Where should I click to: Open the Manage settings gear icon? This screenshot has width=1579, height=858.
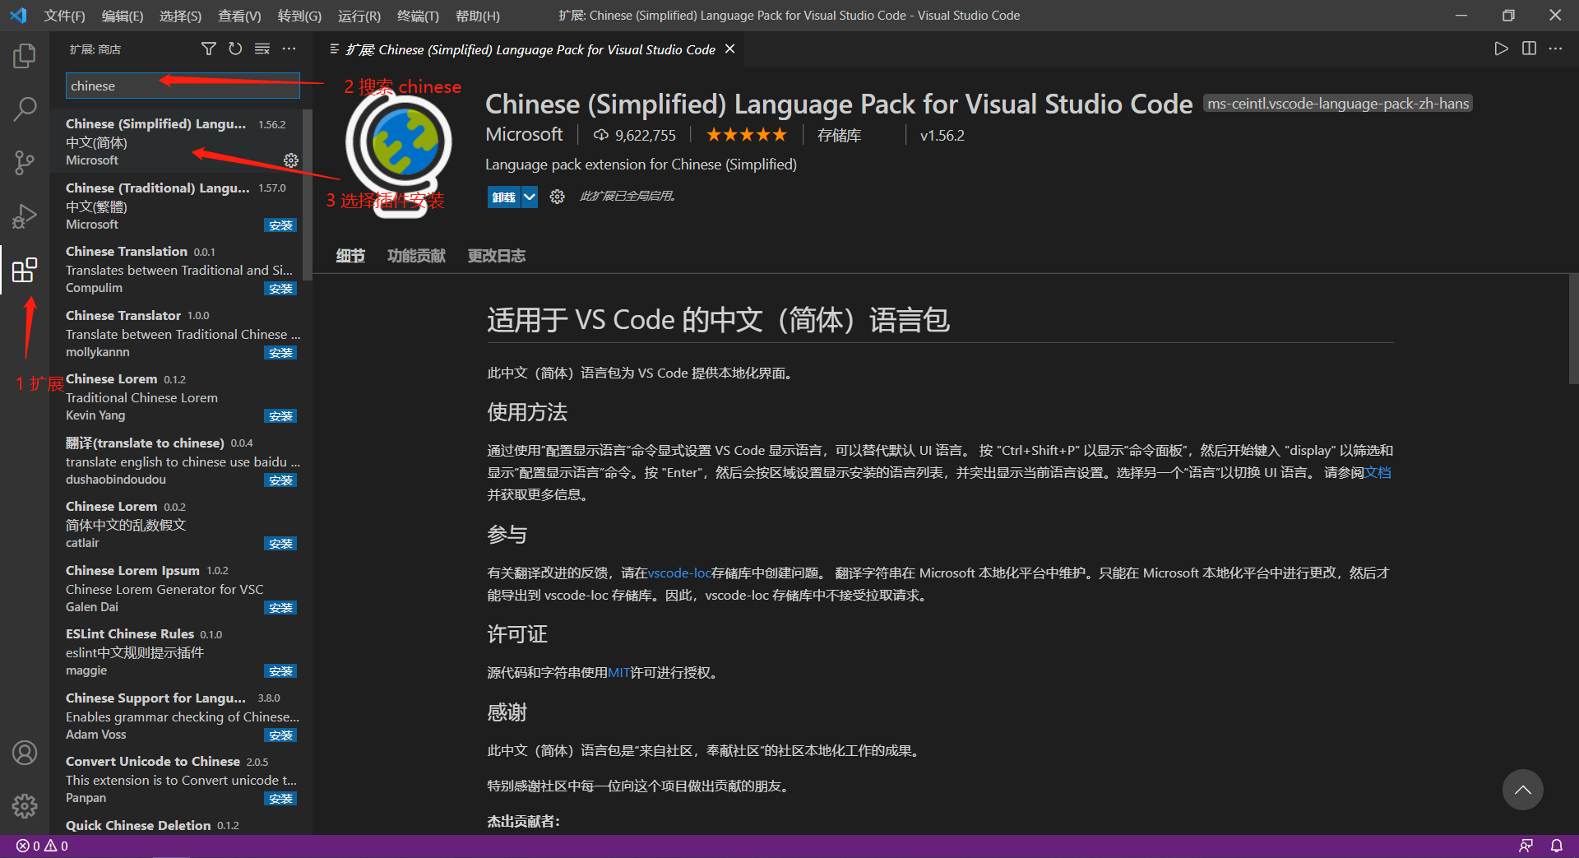point(25,806)
